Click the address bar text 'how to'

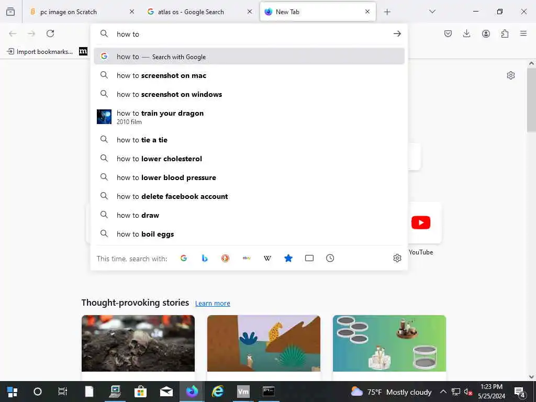128,34
